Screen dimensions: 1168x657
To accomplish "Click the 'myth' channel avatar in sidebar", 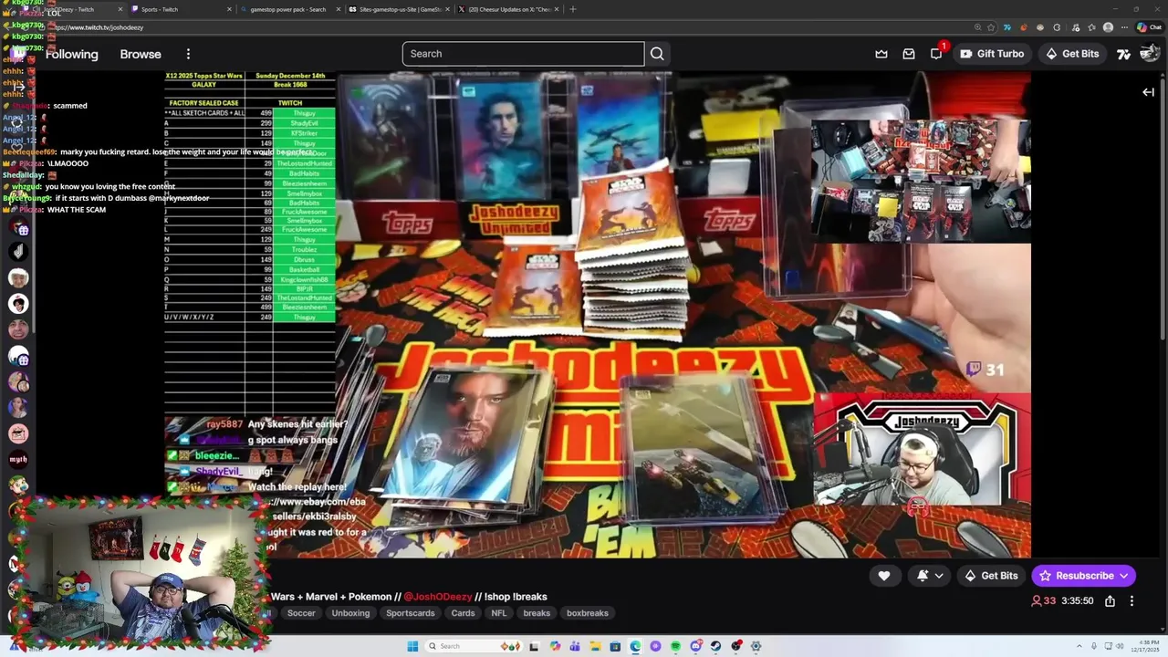I will (x=18, y=459).
